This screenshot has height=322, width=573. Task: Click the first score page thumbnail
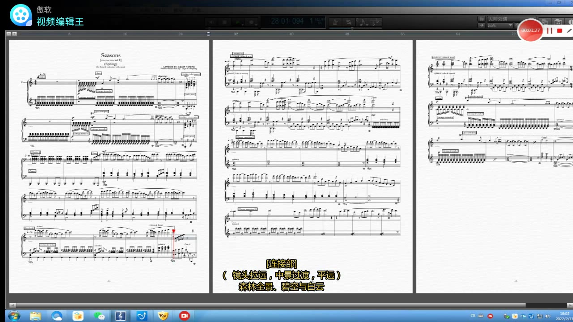click(109, 167)
